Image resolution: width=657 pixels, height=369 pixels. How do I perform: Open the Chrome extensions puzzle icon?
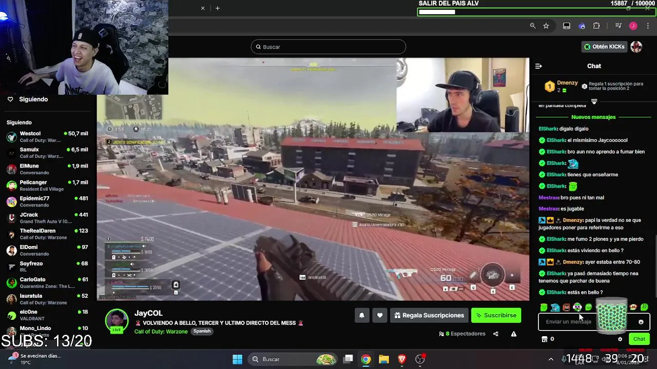[x=596, y=26]
